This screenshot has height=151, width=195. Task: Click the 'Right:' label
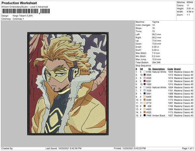(x=138, y=37)
